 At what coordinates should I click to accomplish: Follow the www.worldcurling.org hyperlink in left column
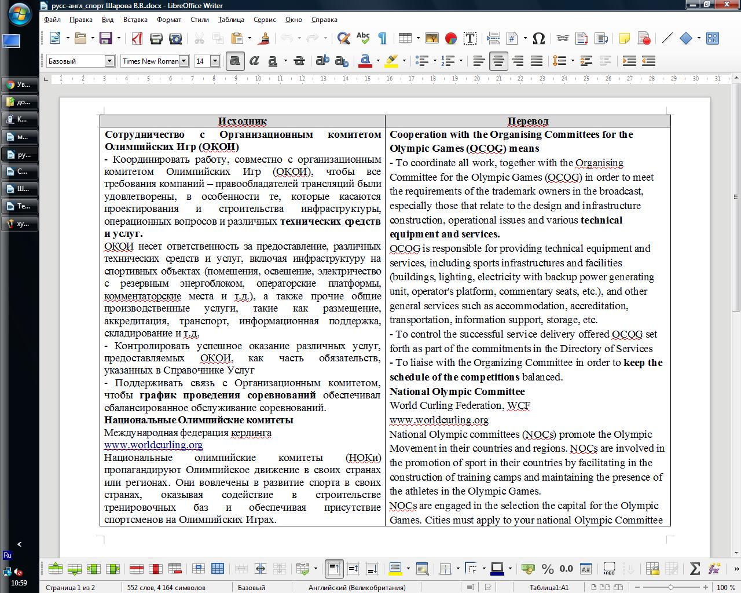[153, 445]
